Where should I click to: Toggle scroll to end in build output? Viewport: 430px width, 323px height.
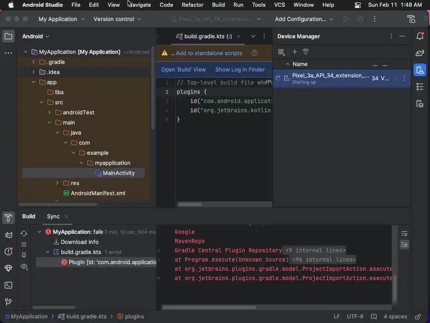point(404,244)
